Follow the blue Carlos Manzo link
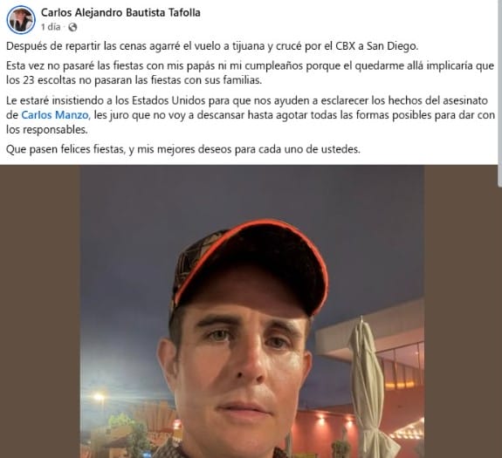Viewport: 502px width, 458px height. click(x=56, y=115)
